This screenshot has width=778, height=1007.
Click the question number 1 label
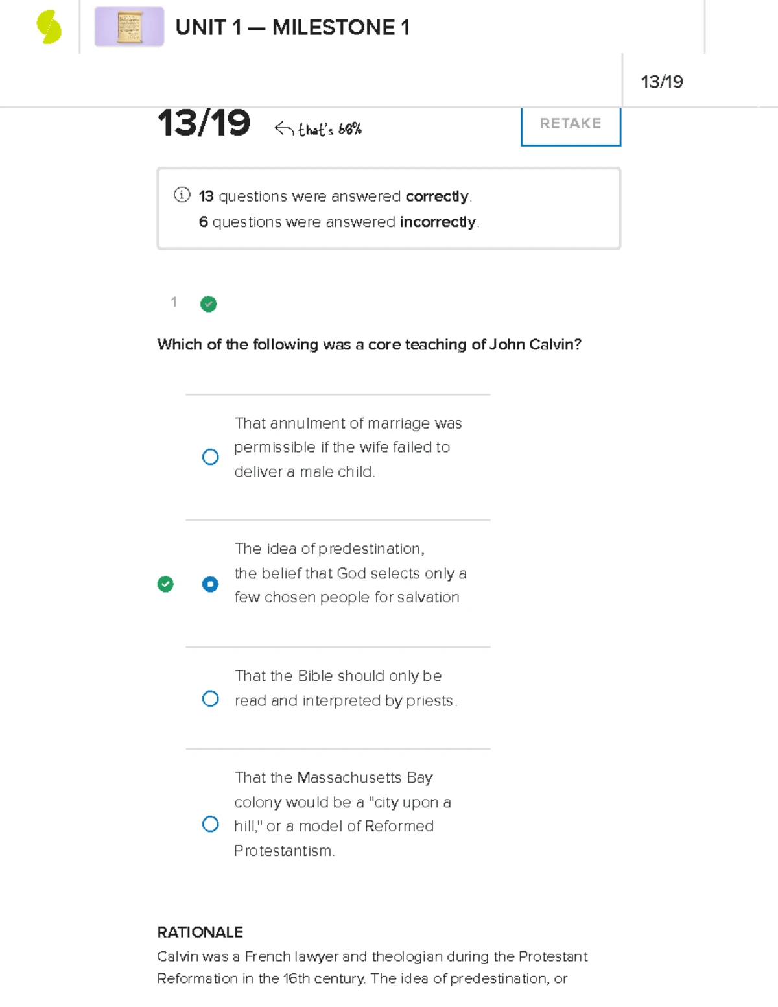174,303
